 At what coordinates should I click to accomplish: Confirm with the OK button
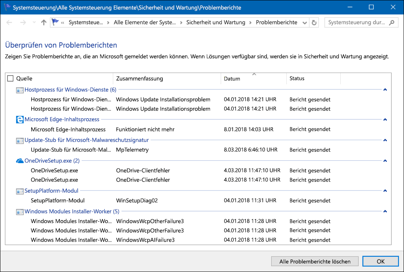tap(380, 261)
